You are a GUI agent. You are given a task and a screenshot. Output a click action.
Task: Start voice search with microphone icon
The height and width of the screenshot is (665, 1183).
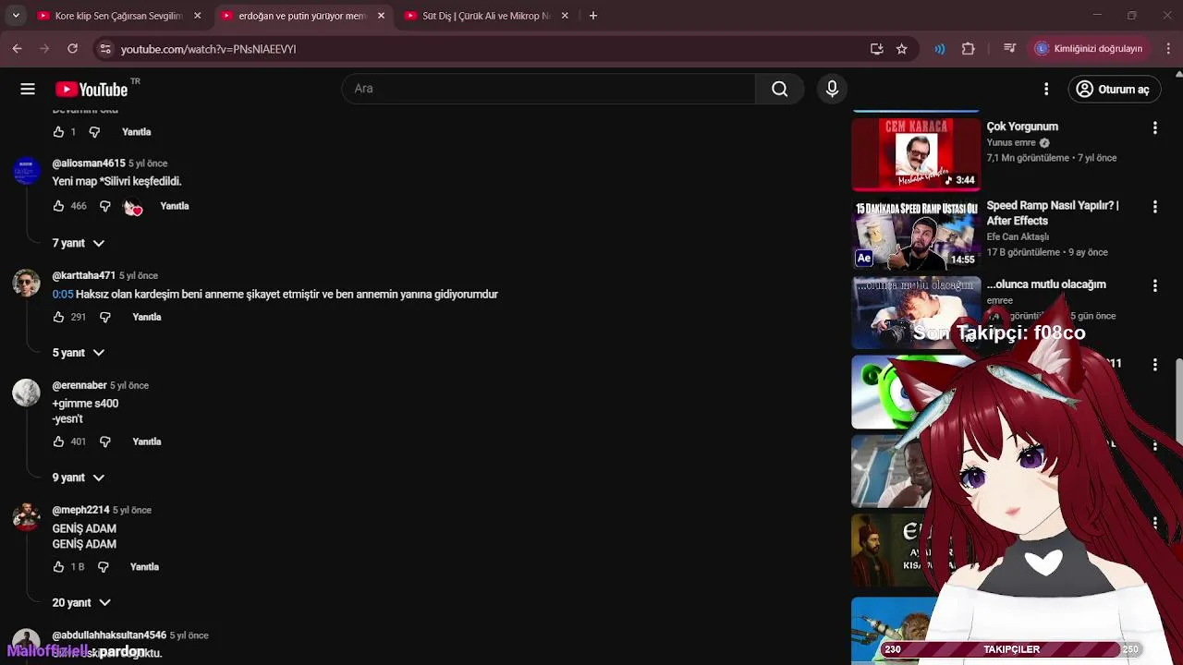pyautogui.click(x=832, y=89)
